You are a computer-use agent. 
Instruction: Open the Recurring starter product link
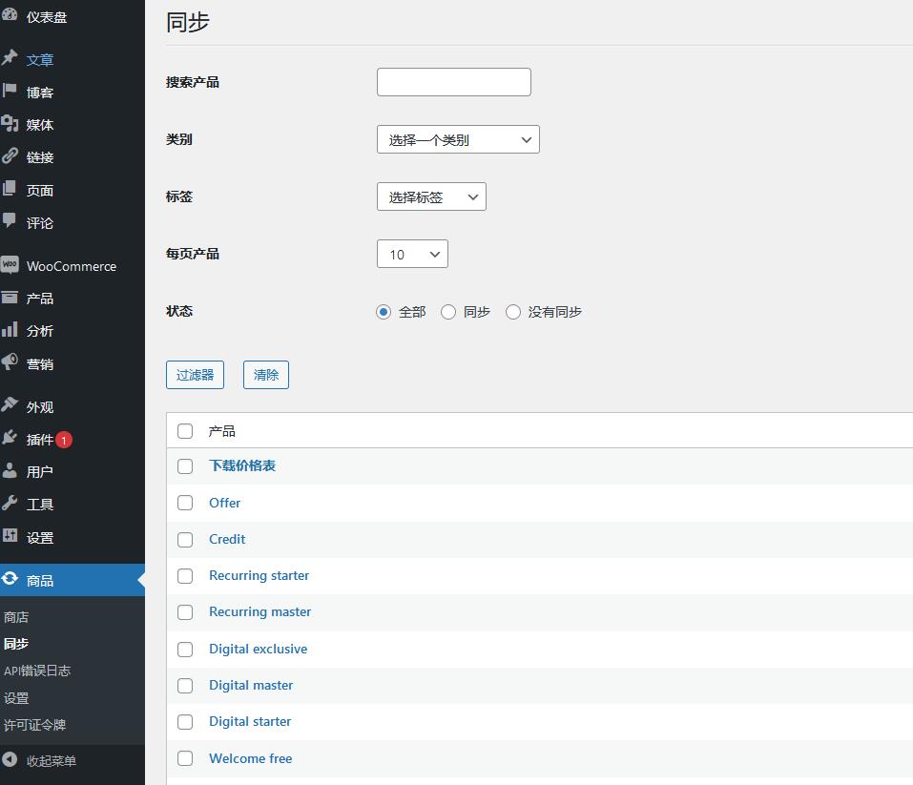tap(259, 575)
